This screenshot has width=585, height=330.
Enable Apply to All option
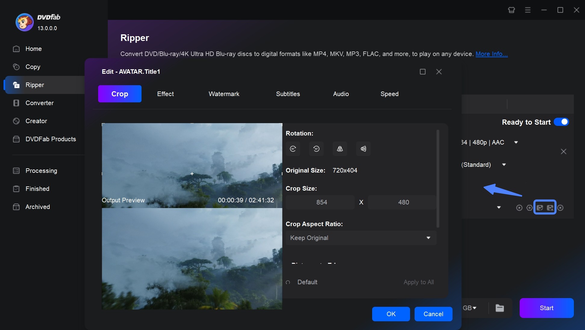click(419, 282)
